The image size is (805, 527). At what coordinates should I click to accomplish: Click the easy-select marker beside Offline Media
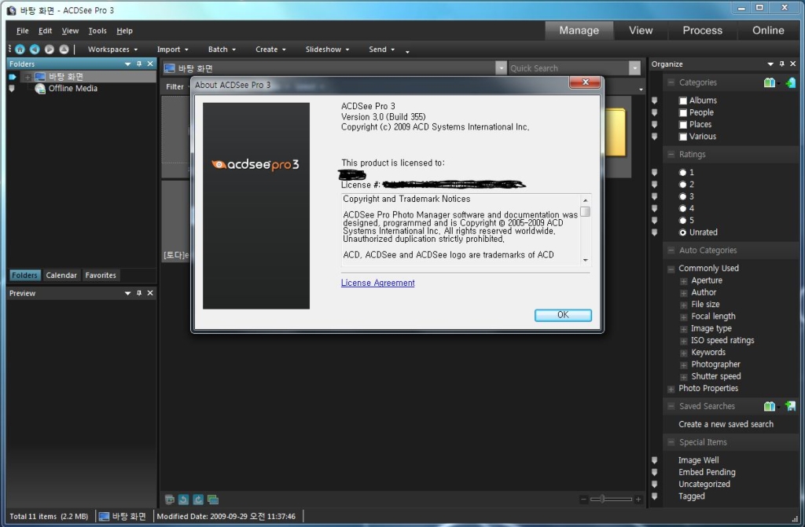pos(12,89)
